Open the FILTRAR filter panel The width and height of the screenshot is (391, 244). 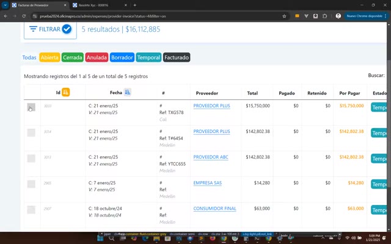pos(50,29)
